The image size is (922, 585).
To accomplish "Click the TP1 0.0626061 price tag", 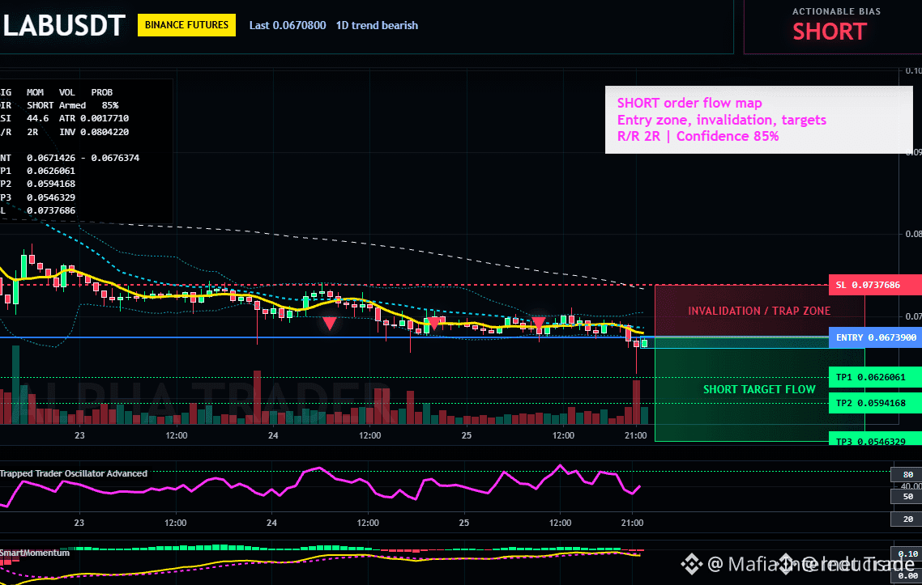I will point(875,377).
